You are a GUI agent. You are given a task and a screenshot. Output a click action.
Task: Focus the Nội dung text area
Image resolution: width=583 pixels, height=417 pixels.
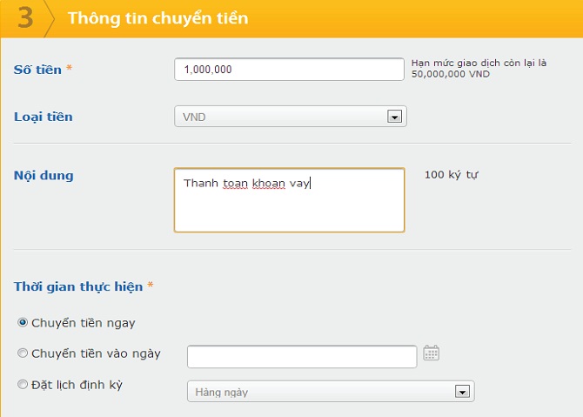tap(289, 200)
